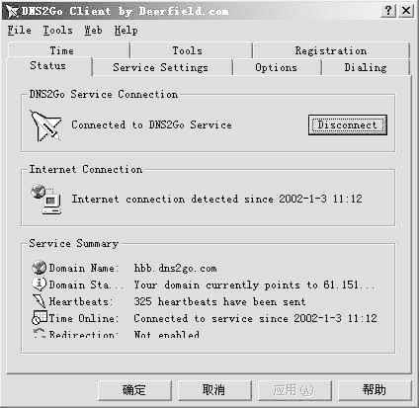This screenshot has height=408, width=419.
Task: Close the DNS2Go Client window
Action: pyautogui.click(x=406, y=11)
